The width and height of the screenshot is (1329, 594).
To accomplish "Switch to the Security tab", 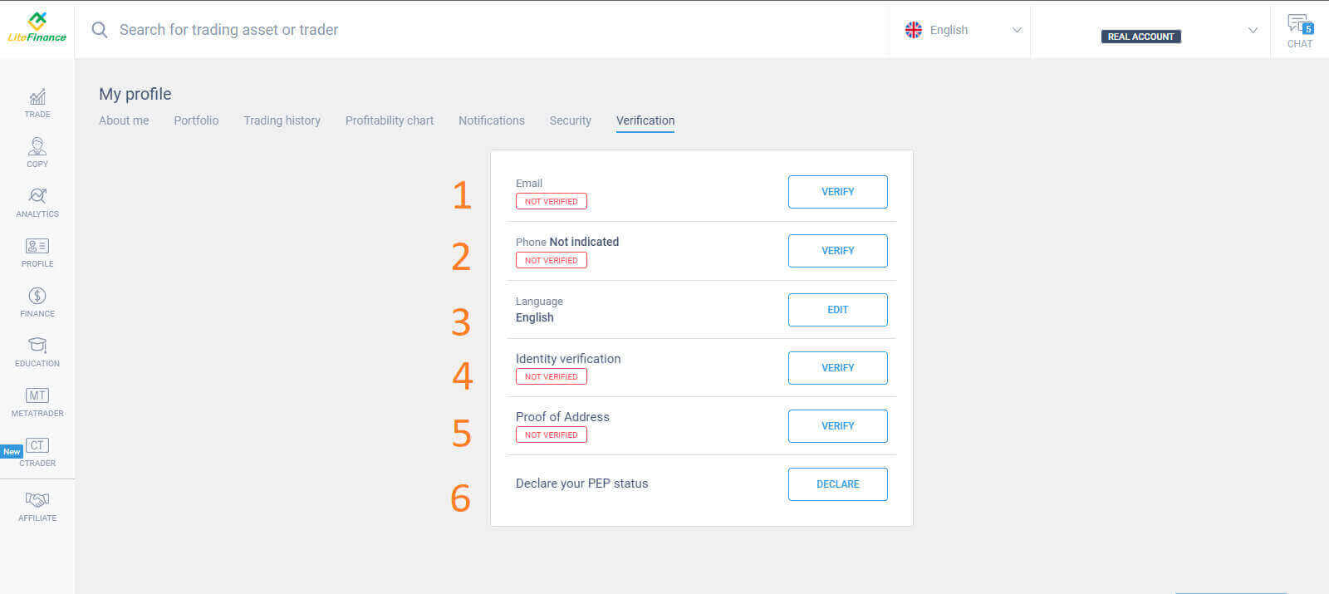I will (570, 120).
